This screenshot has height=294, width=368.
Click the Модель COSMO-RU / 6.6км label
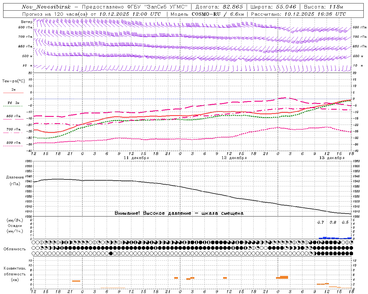pyautogui.click(x=207, y=14)
